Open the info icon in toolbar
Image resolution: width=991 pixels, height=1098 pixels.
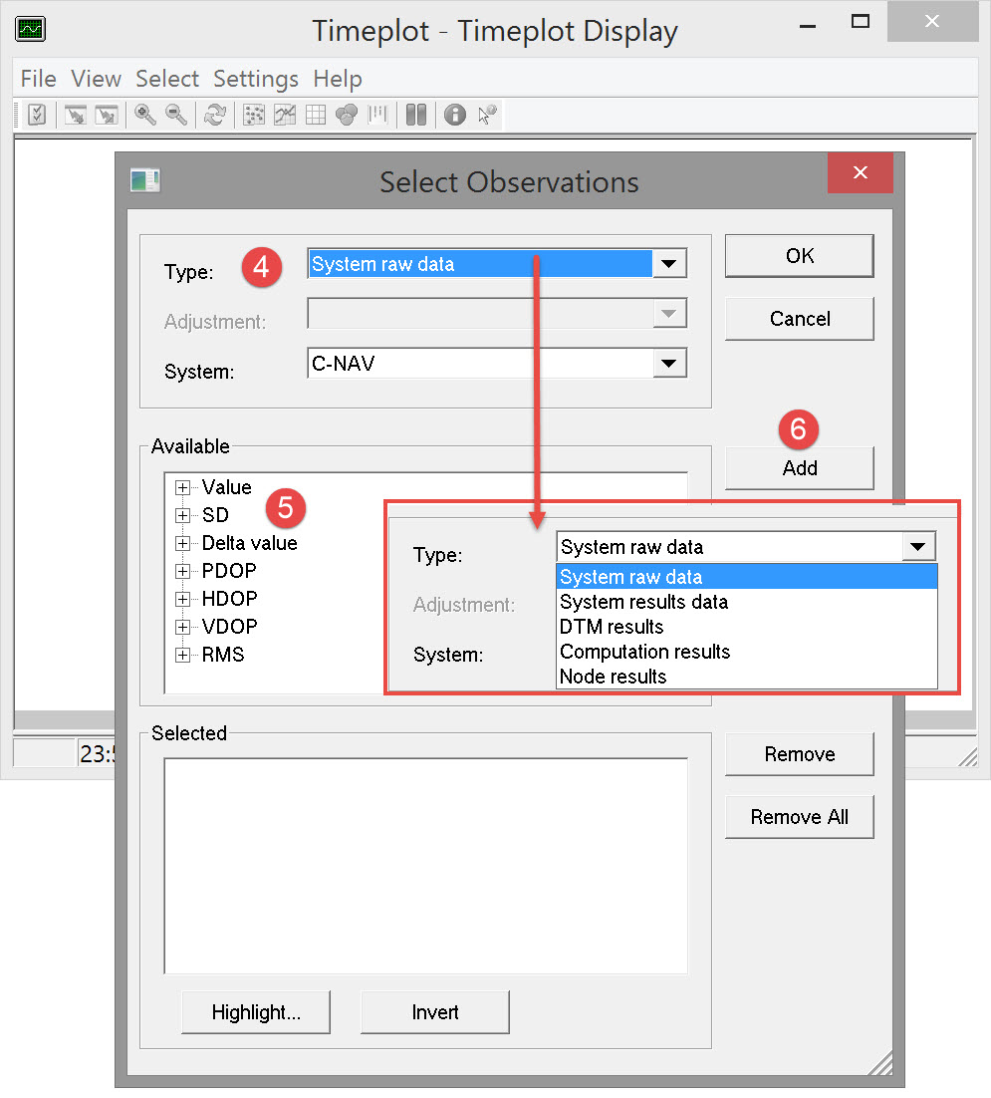point(455,116)
